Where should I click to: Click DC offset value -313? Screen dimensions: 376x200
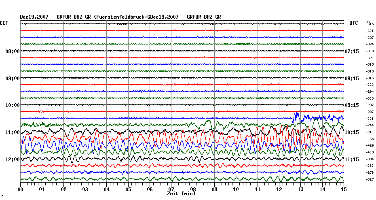pos(370,71)
